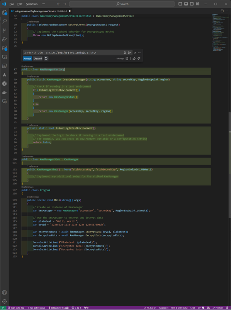Screen dimensions: 231x310
Task: Accept the inline chat changes
Action: (x=27, y=59)
